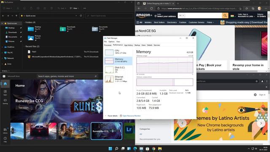Open the Details tab in Task Manager

(149, 45)
